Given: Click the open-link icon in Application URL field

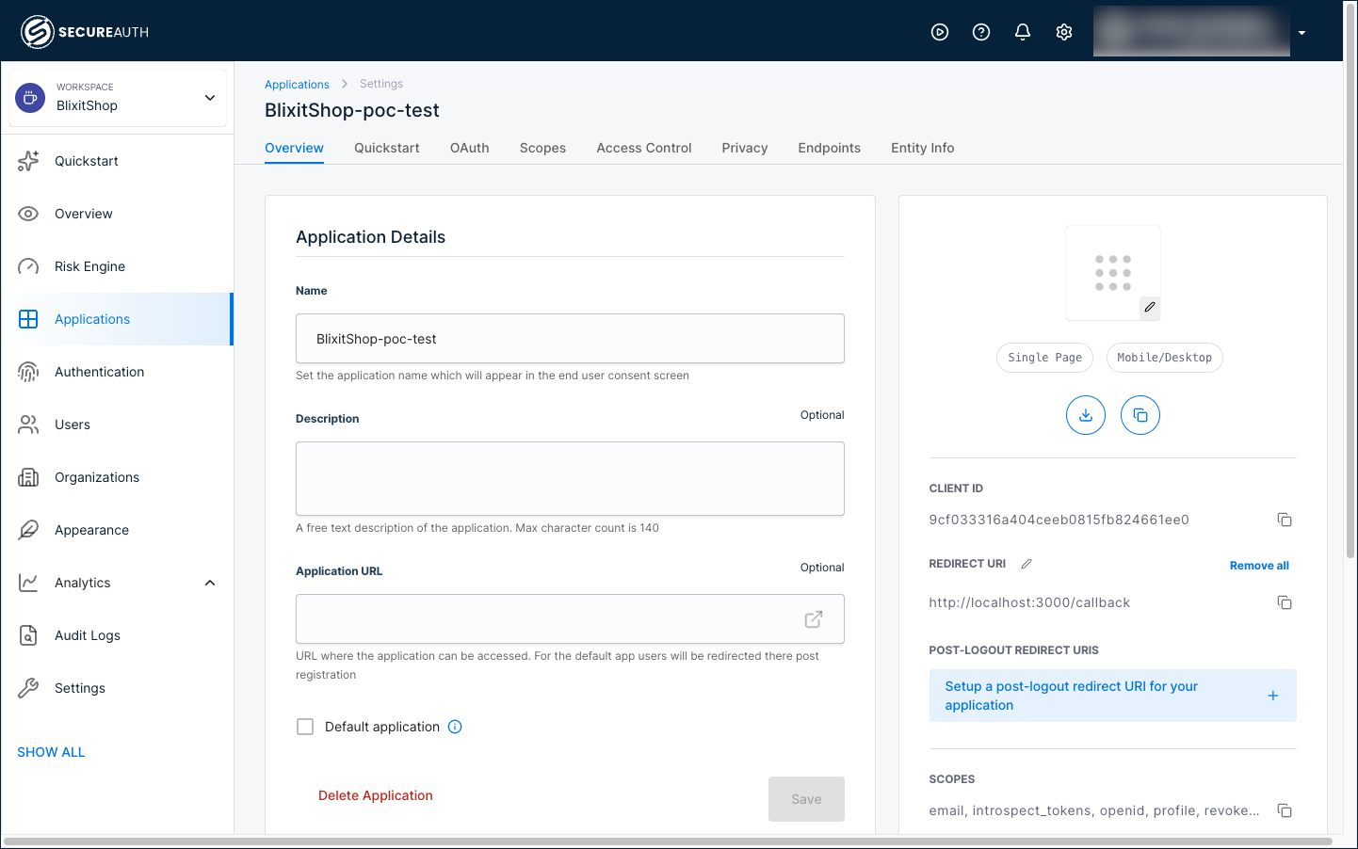Looking at the screenshot, I should coord(814,619).
